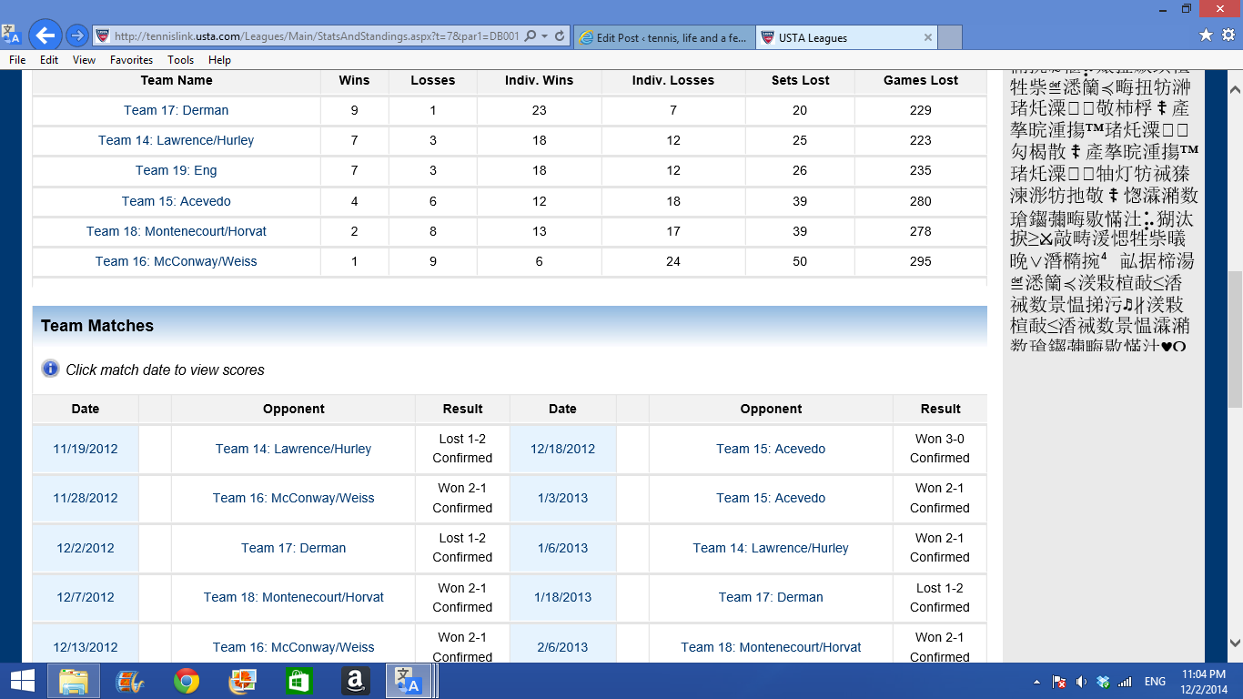Viewport: 1243px width, 699px height.
Task: Open the ENG language selector
Action: (1155, 682)
